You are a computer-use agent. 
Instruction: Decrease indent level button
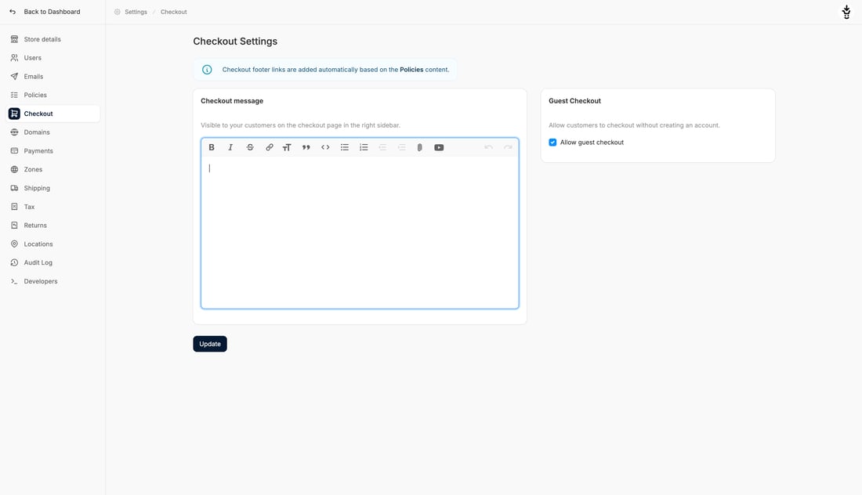[382, 147]
